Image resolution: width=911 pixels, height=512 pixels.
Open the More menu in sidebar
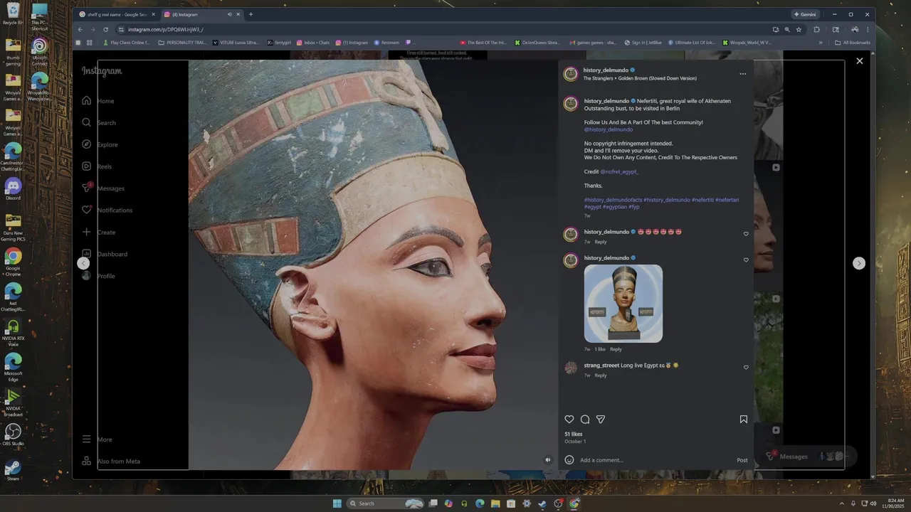pos(97,439)
